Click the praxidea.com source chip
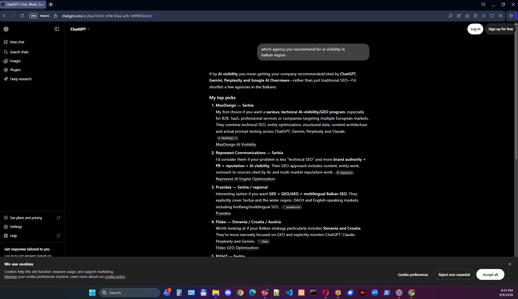Image resolution: width=518 pixels, height=299 pixels. pyautogui.click(x=292, y=207)
